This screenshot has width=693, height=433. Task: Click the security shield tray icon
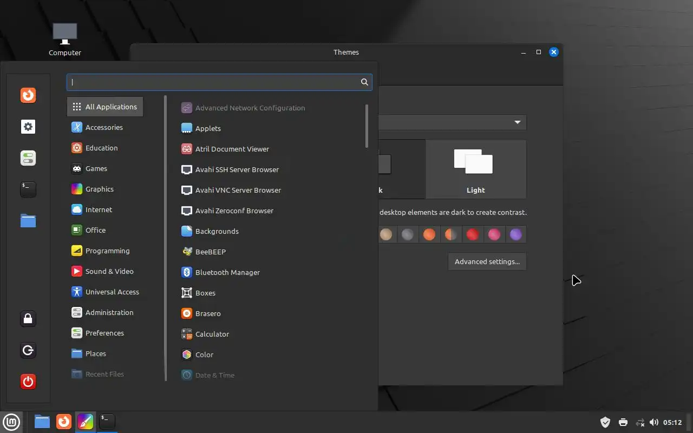coord(606,422)
